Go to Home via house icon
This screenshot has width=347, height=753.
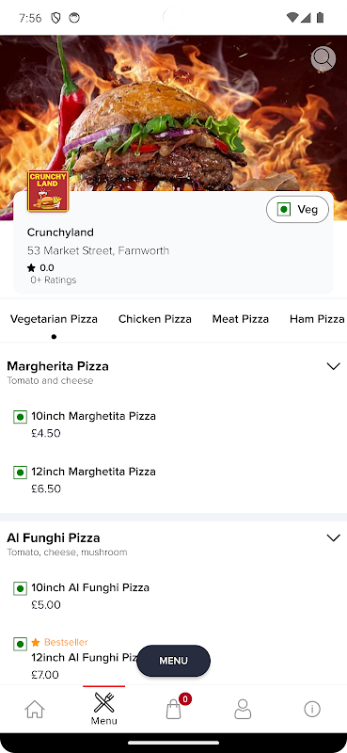(x=35, y=709)
